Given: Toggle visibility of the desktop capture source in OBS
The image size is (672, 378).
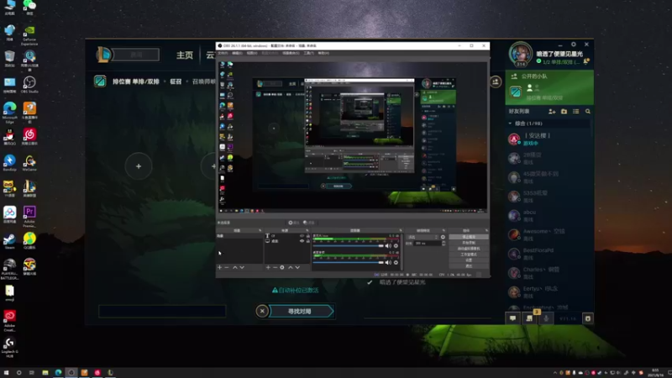Looking at the screenshot, I should pyautogui.click(x=302, y=241).
